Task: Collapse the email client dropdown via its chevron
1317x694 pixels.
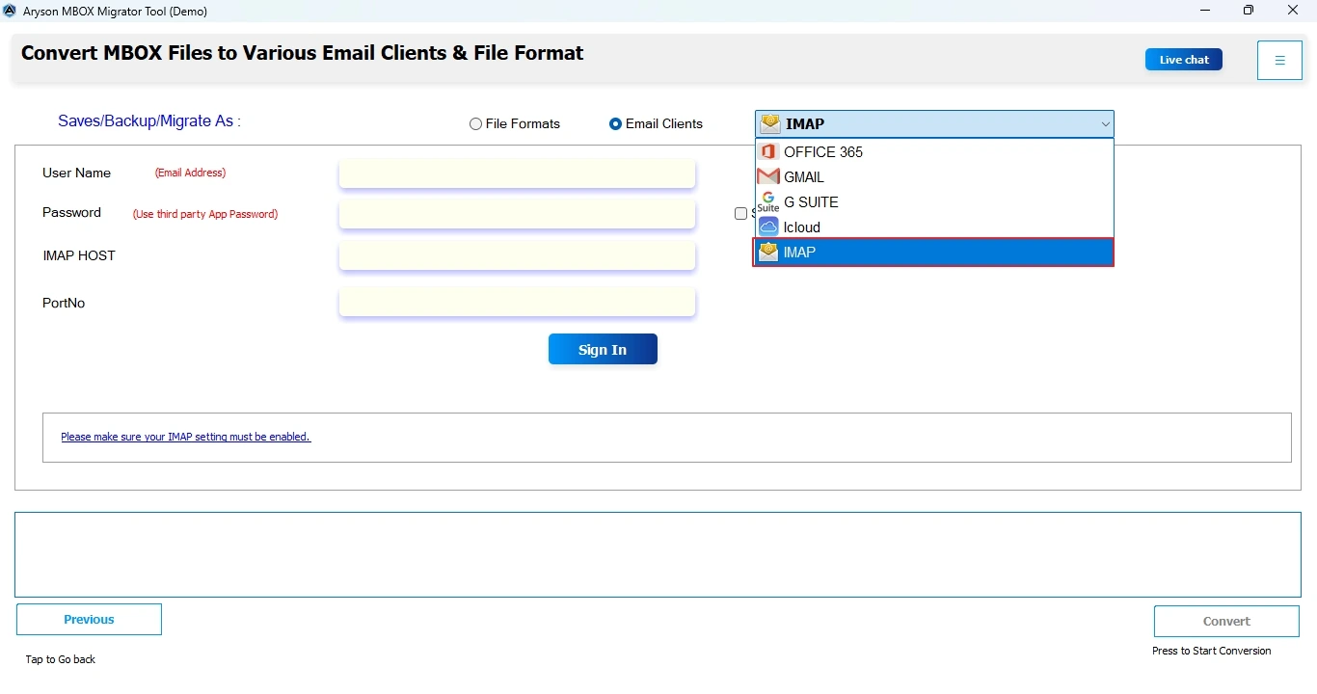Action: 1105,123
